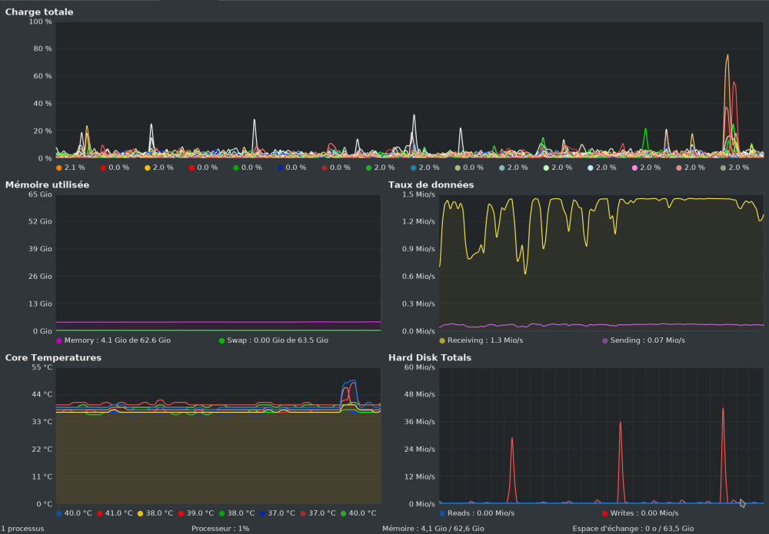Select the Charge totale graph title

point(39,12)
